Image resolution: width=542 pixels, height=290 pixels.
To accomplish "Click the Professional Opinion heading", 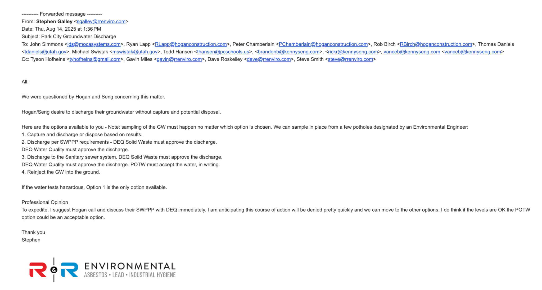I will (x=45, y=202).
